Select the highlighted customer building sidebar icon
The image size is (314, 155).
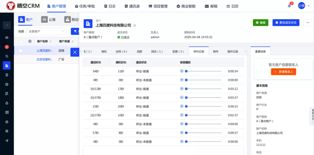tap(7, 65)
